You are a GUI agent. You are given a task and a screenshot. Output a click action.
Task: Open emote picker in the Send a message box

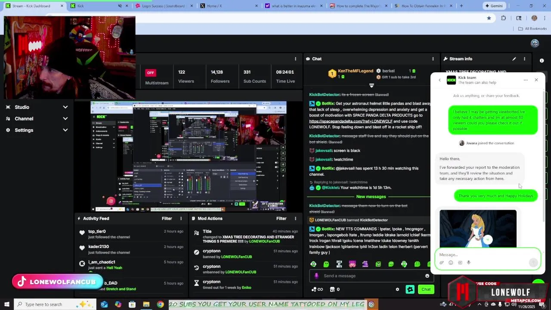click(x=427, y=276)
